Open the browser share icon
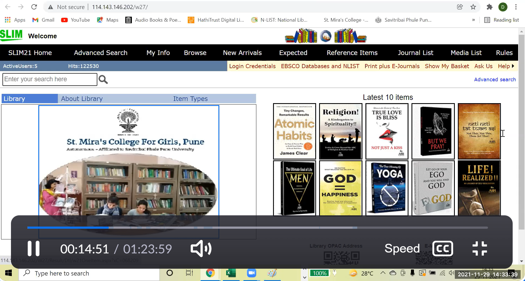The image size is (525, 281). [x=460, y=7]
